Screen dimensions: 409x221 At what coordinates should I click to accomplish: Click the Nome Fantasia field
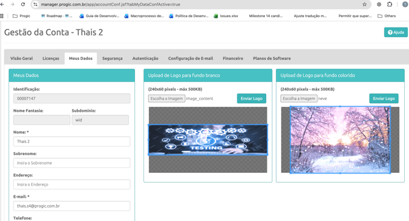(42, 120)
